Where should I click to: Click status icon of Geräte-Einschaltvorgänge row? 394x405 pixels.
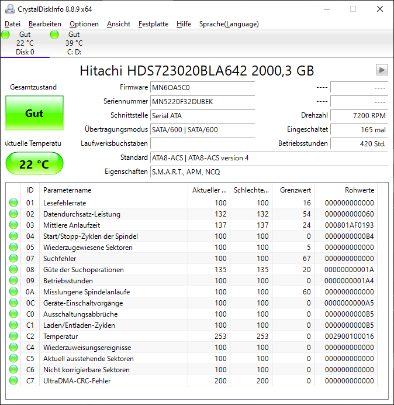tap(13, 303)
